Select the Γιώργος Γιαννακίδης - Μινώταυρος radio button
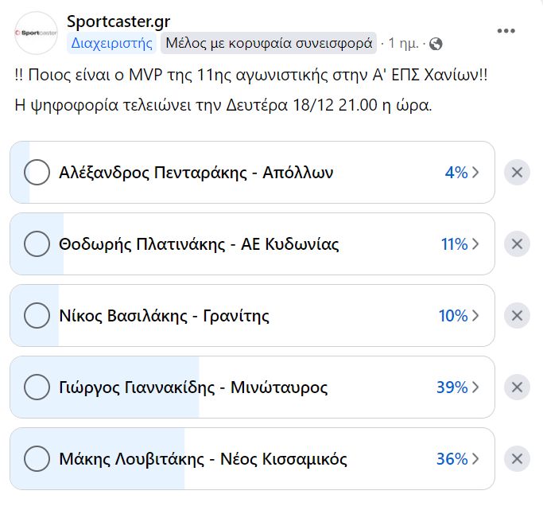 [x=37, y=387]
